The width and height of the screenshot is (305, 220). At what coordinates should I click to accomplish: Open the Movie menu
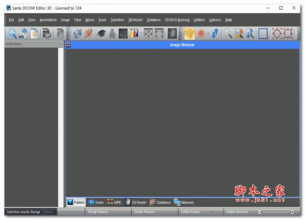pos(89,20)
